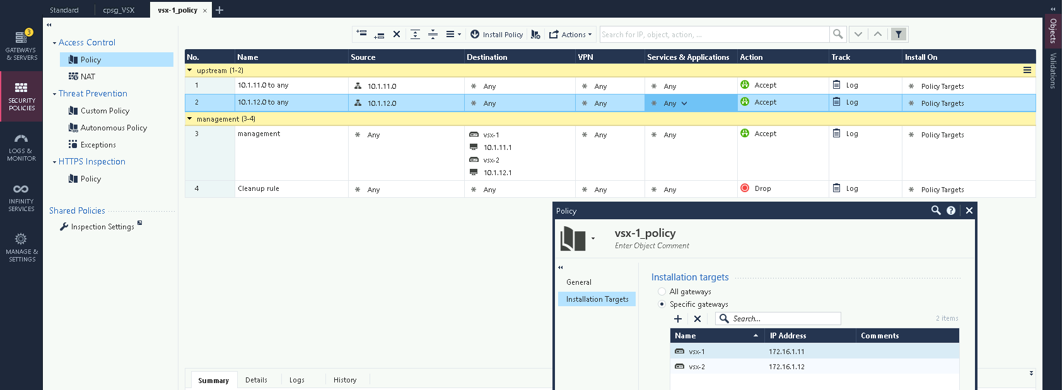Open Gateways & Servers sidebar view
1062x390 pixels.
click(21, 45)
